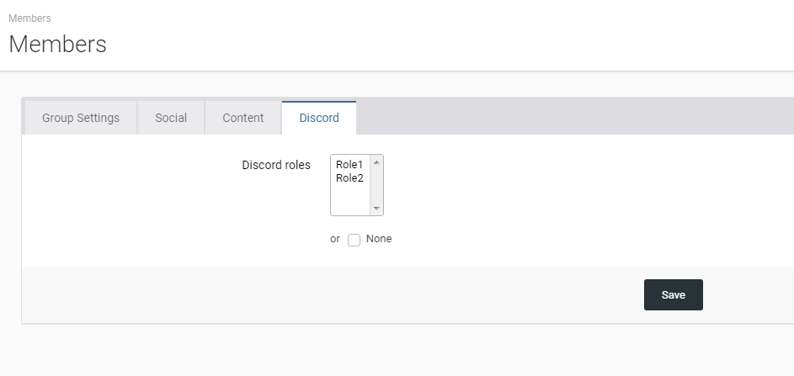Image resolution: width=794 pixels, height=376 pixels.
Task: Open the Group Settings tab
Action: 81,118
